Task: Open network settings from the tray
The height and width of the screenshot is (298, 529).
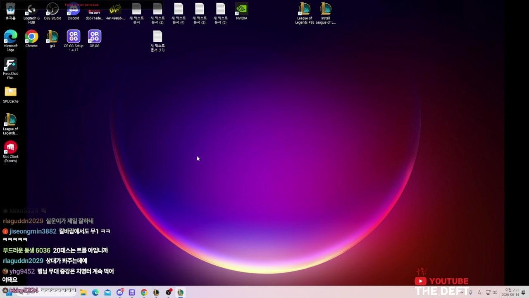Action: click(488, 292)
